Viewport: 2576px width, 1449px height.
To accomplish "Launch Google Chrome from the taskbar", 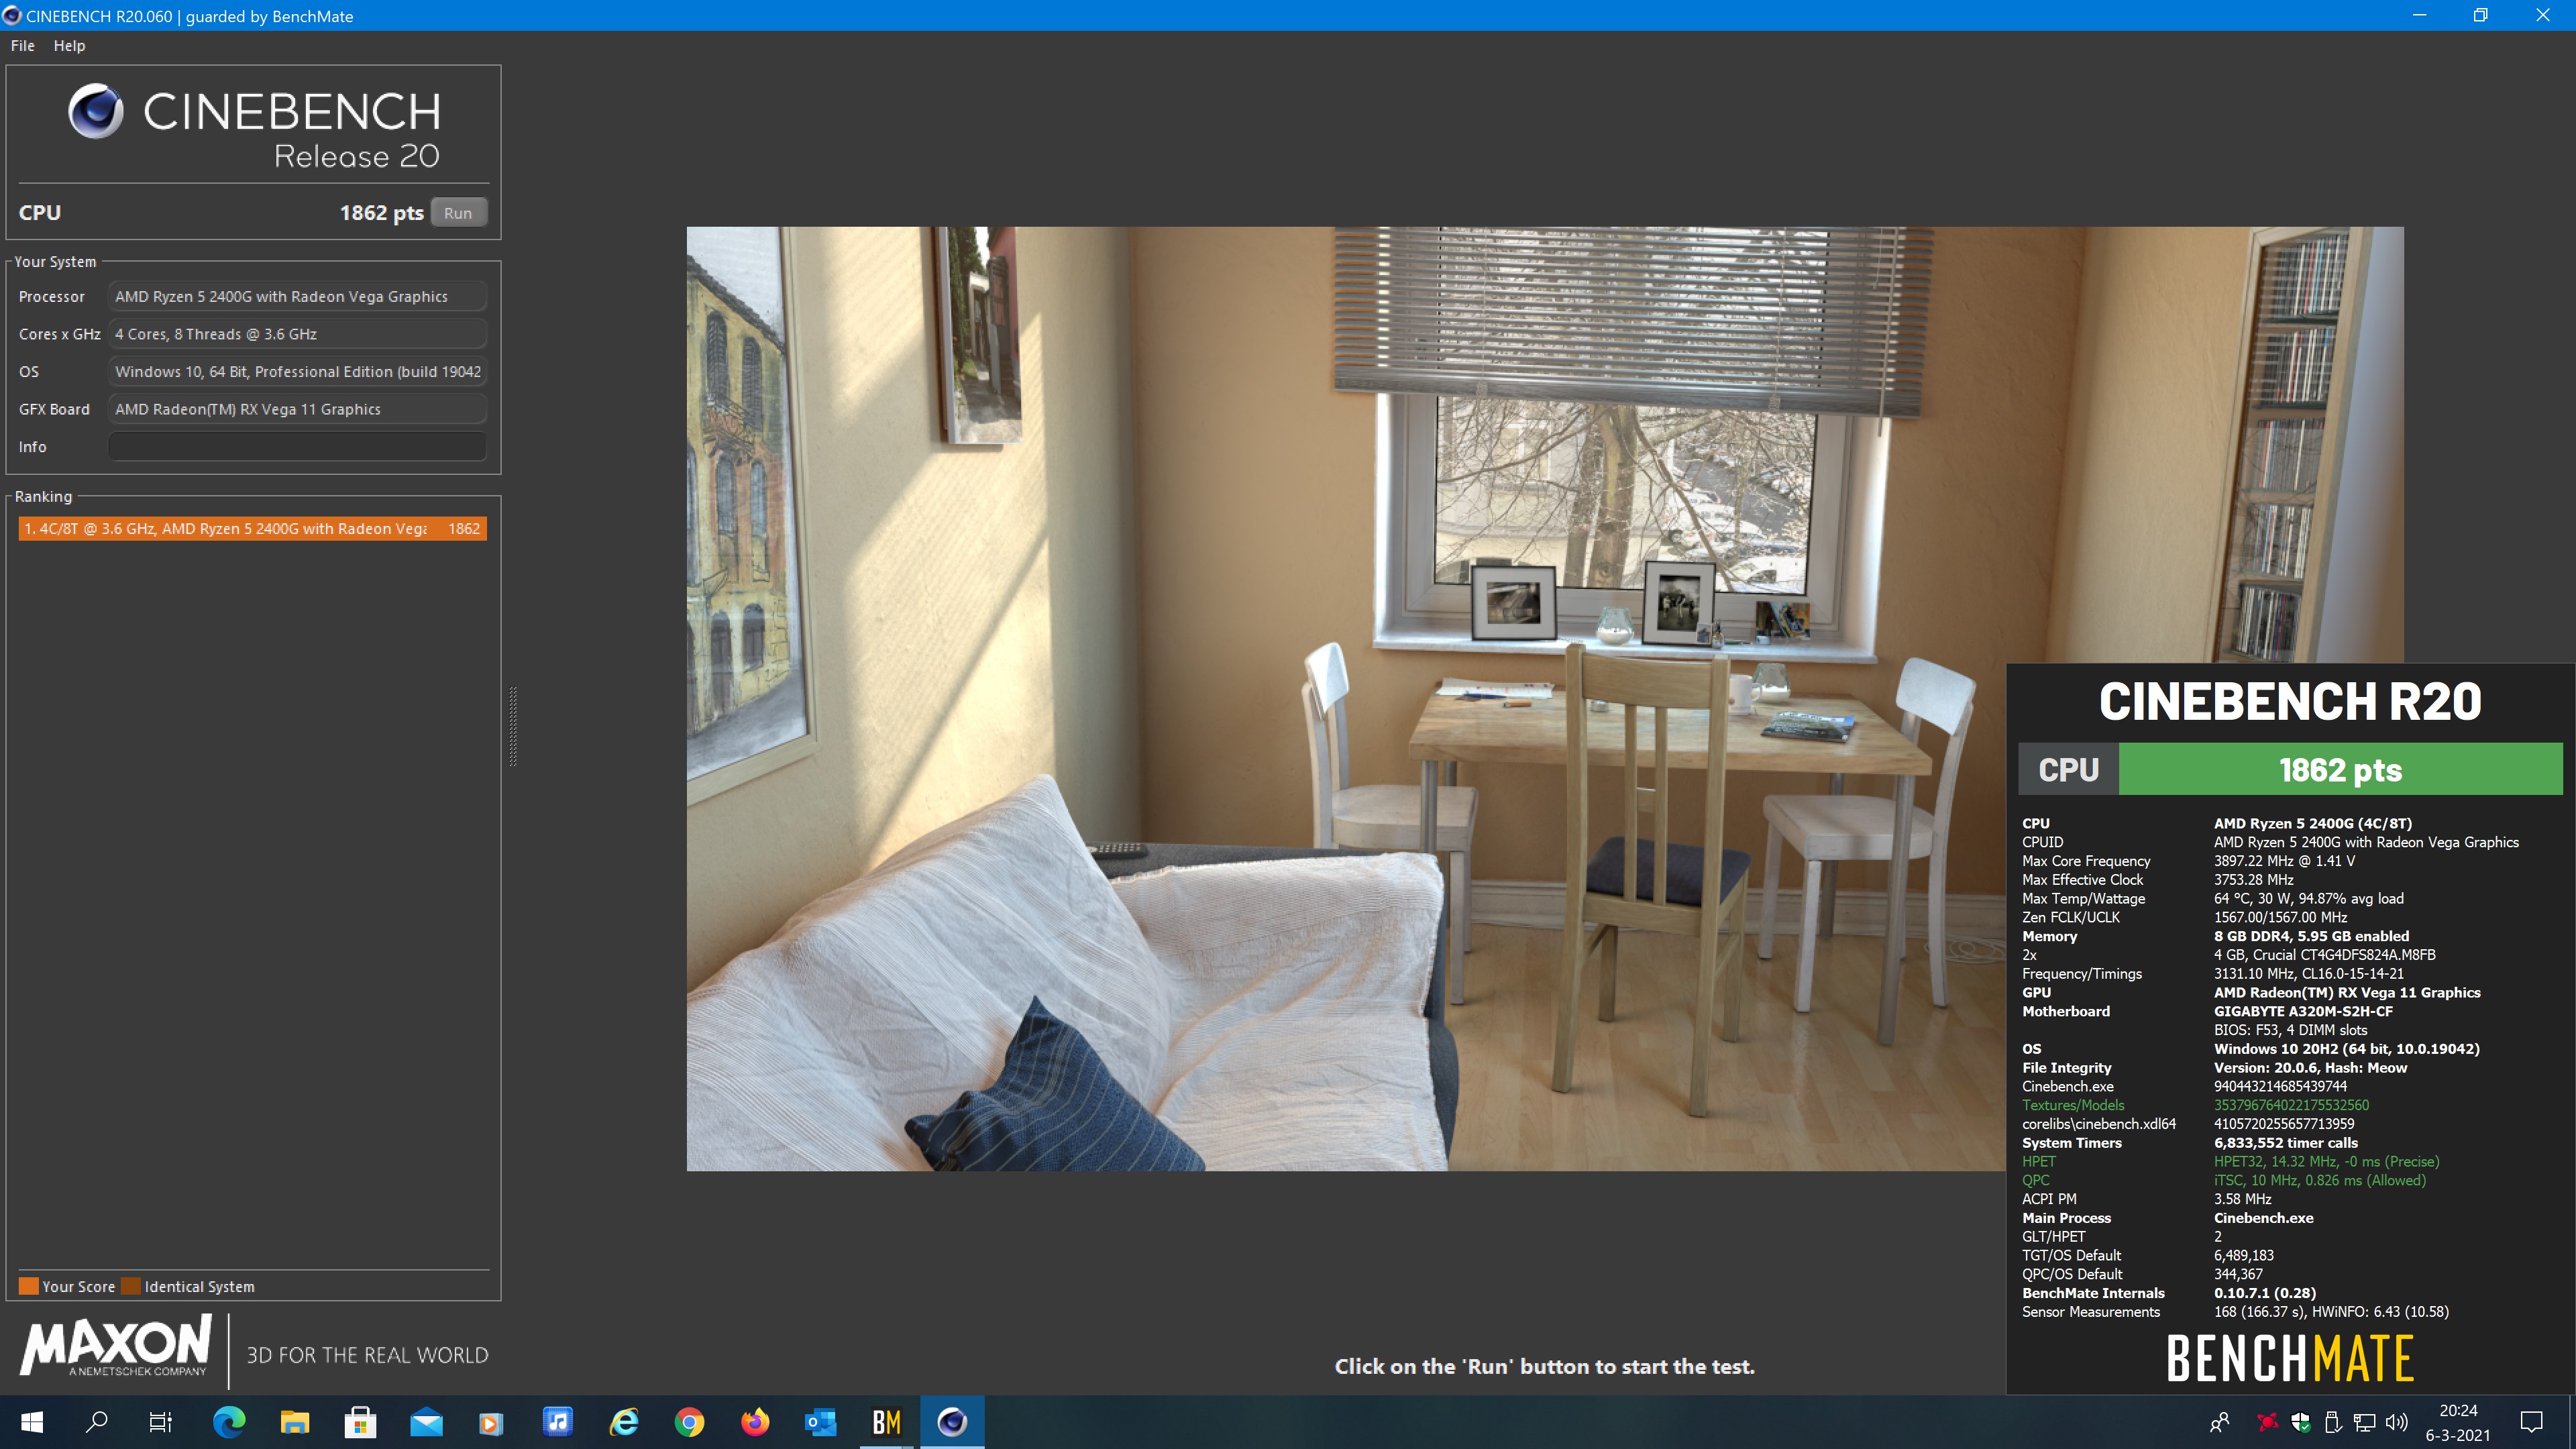I will click(689, 1422).
